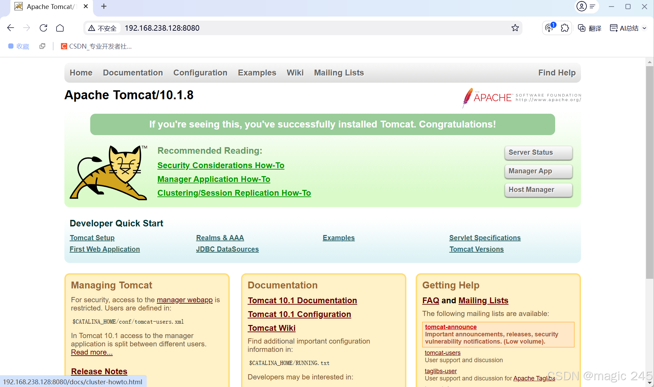Open the FAQ link
Viewport: 654px width, 387px height.
(431, 301)
